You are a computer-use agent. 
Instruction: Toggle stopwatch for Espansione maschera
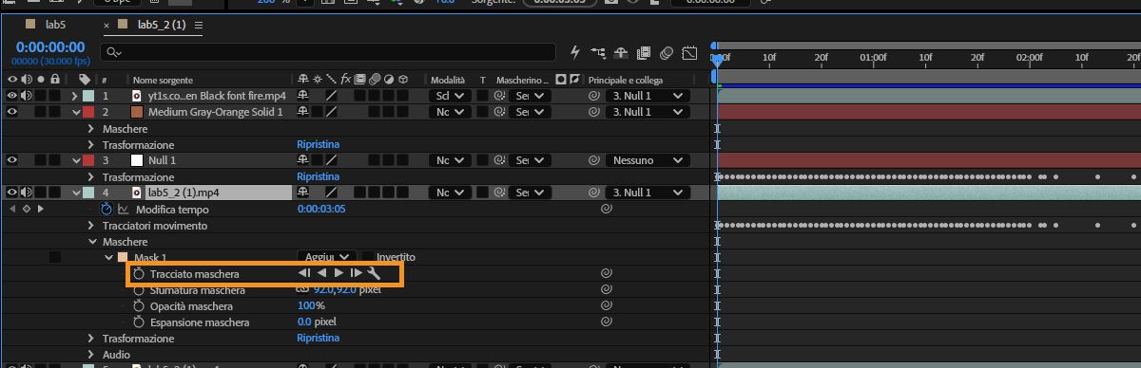click(x=139, y=322)
